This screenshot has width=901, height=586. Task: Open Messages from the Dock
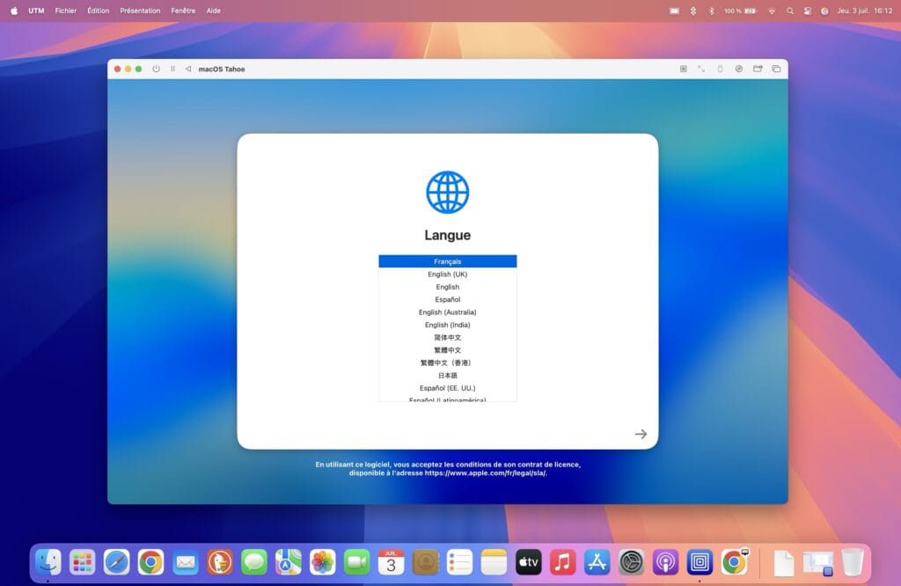[254, 562]
